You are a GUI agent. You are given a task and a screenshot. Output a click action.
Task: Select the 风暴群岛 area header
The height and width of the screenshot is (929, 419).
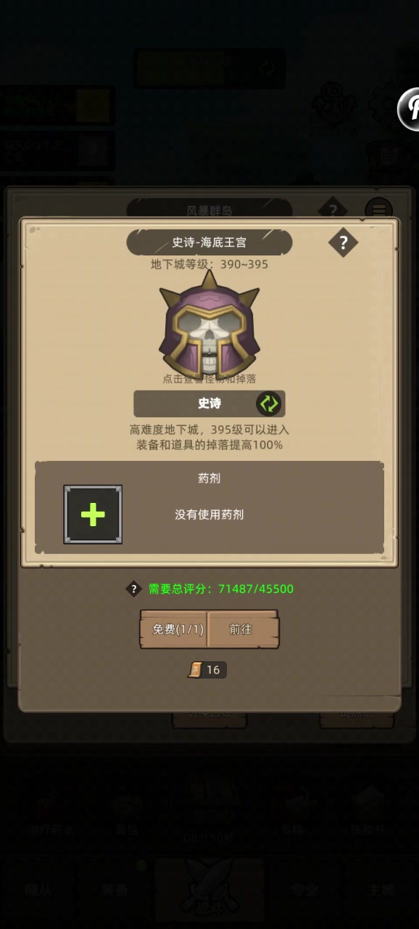[209, 210]
